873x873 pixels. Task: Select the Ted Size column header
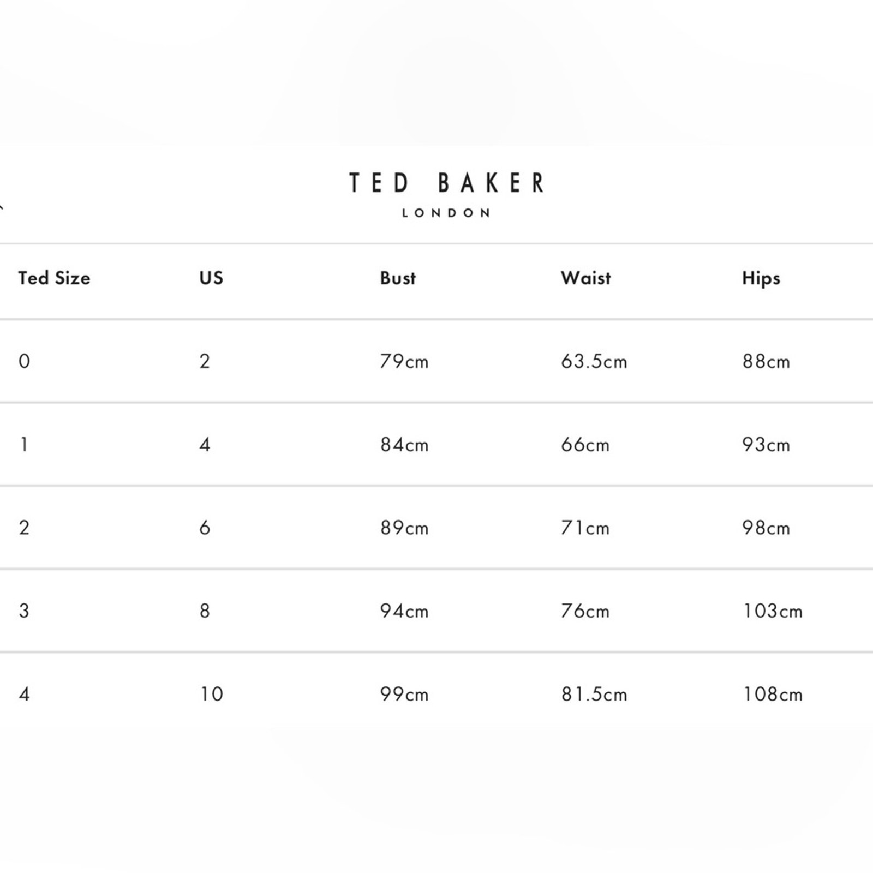click(54, 278)
